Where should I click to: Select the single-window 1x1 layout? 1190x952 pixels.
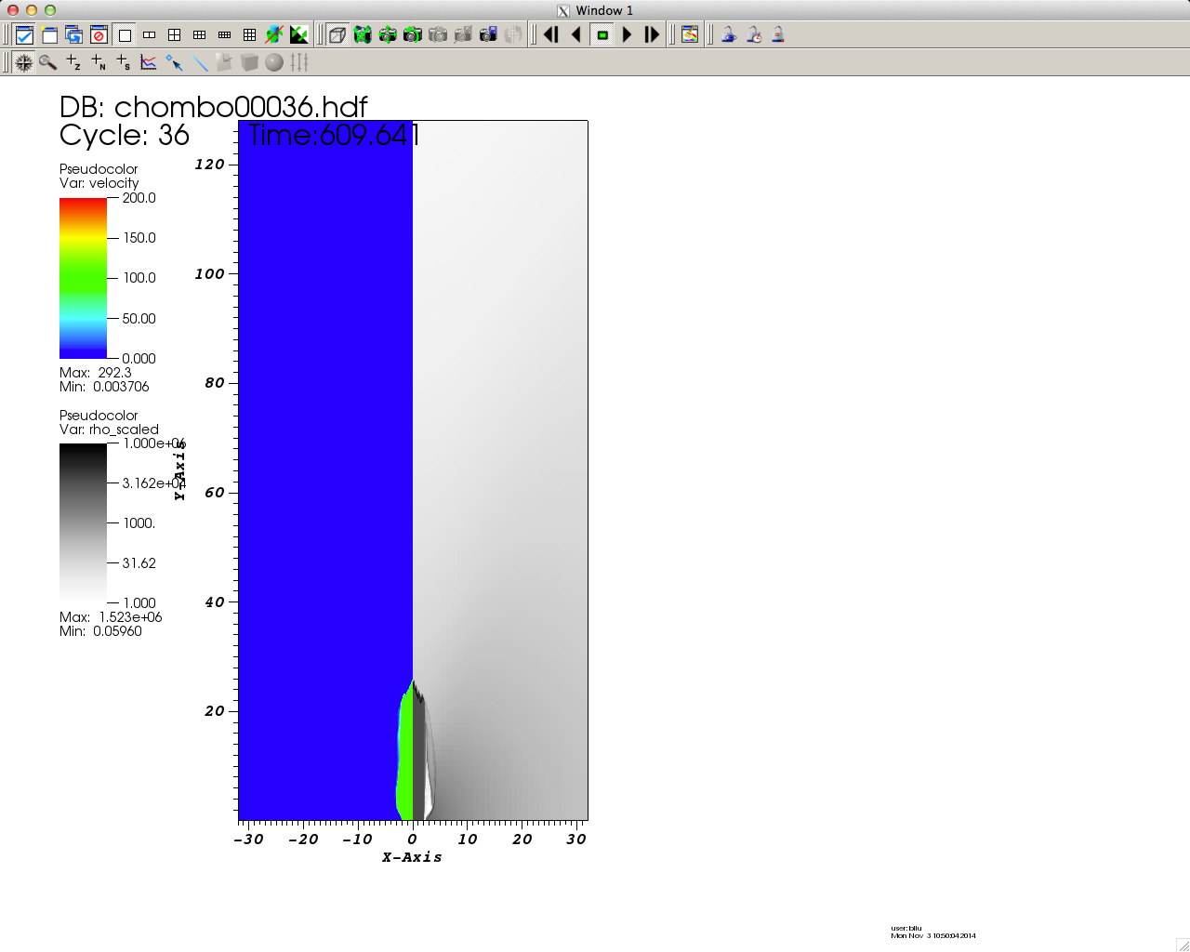tap(125, 35)
